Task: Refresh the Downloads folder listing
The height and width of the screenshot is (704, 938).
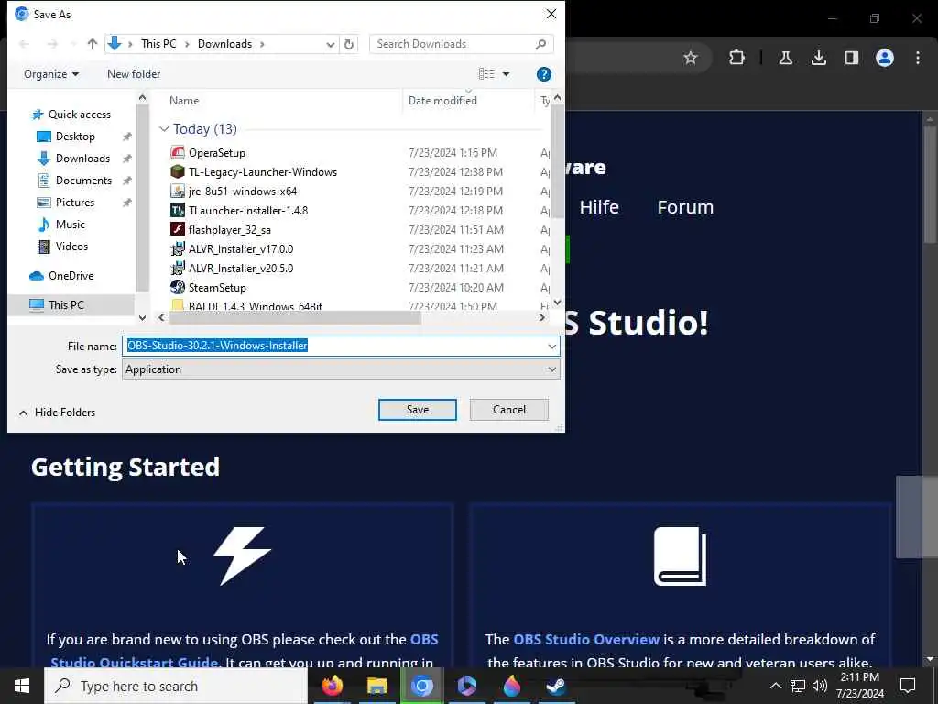Action: point(349,44)
